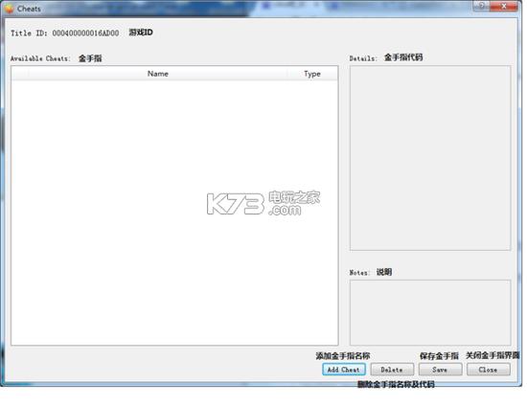Viewport: 527px width, 407px height.
Task: Click the Type column header
Action: click(x=312, y=74)
